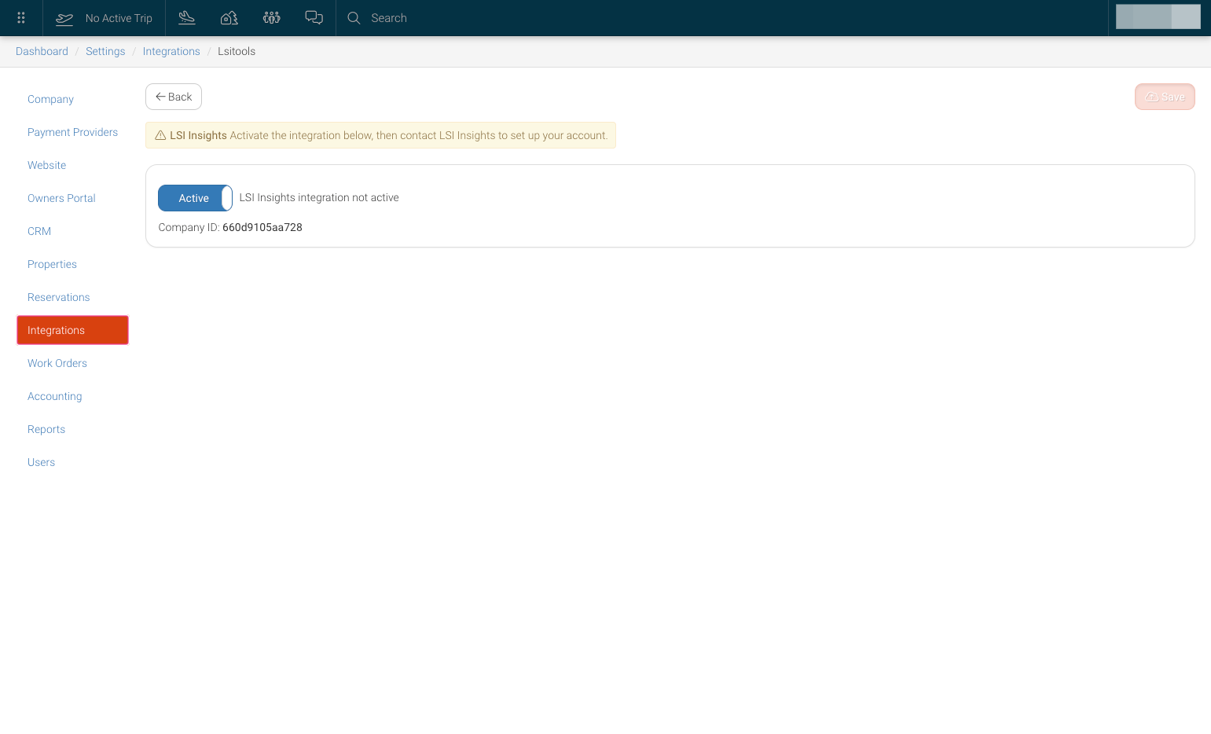
Task: Open the group of people icon
Action: [x=272, y=18]
